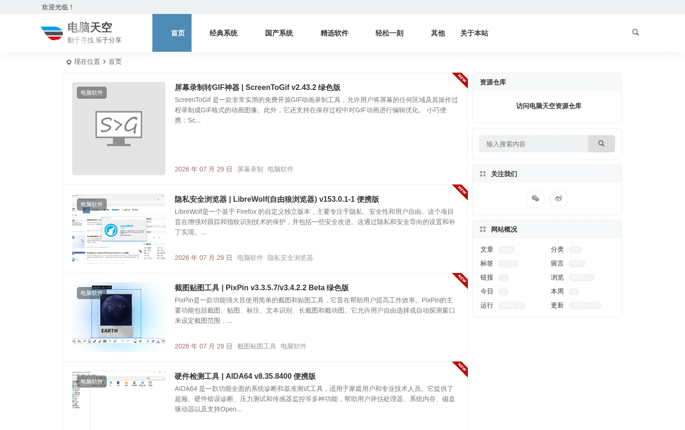
Task: Click the ScreenToGif article date
Action: (x=204, y=170)
